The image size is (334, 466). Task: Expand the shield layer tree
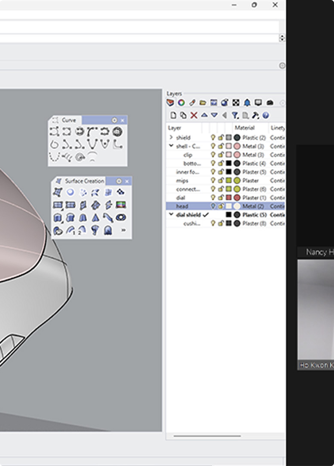[171, 137]
